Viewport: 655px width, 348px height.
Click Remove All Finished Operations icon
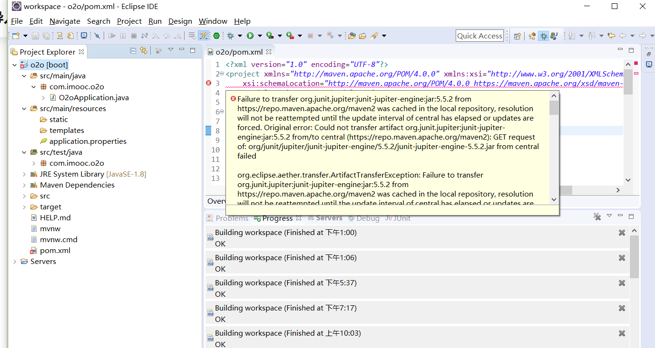click(597, 216)
